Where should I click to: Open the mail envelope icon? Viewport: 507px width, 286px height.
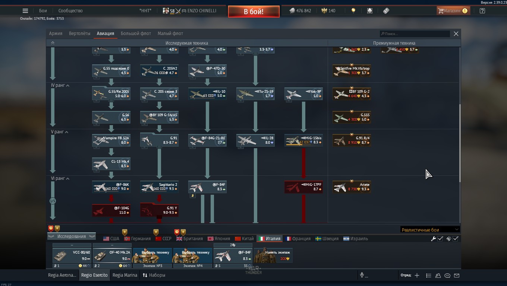coord(457,275)
